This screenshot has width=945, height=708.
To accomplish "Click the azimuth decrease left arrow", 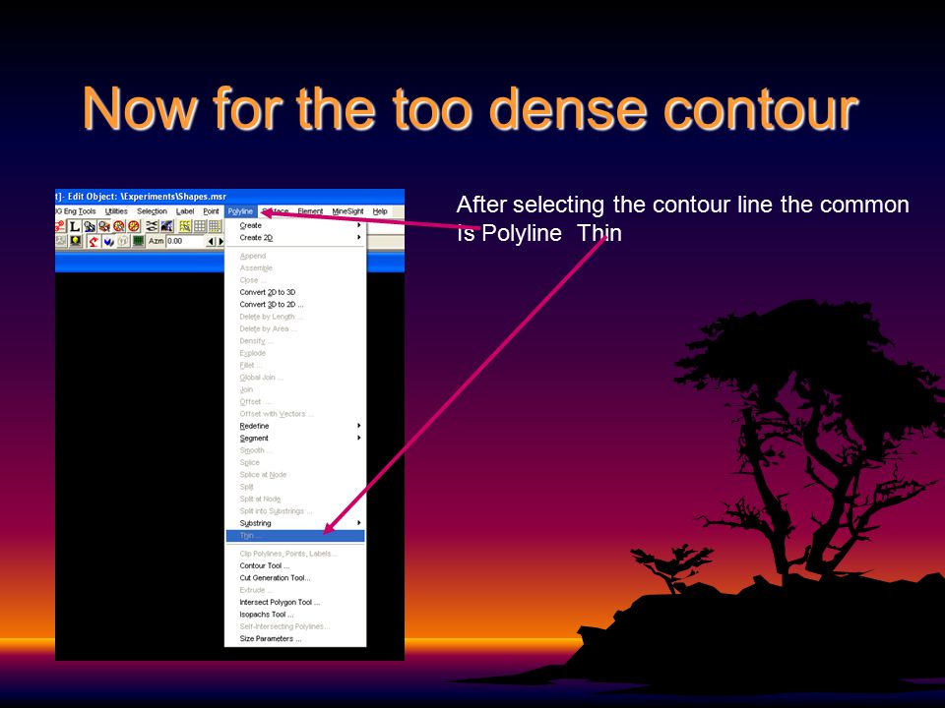I will (211, 241).
